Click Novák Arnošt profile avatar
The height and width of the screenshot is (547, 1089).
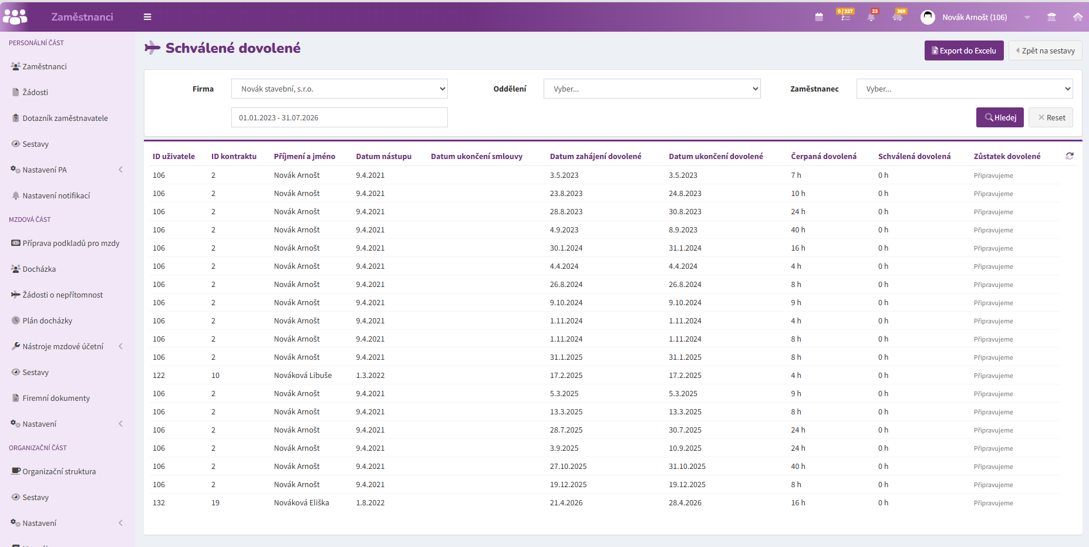[928, 17]
